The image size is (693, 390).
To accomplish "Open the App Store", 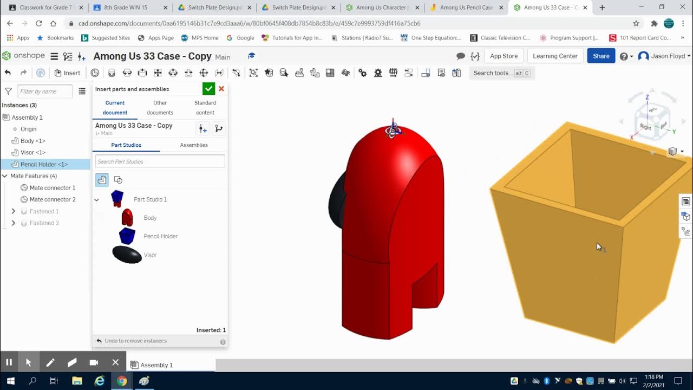I will 504,56.
